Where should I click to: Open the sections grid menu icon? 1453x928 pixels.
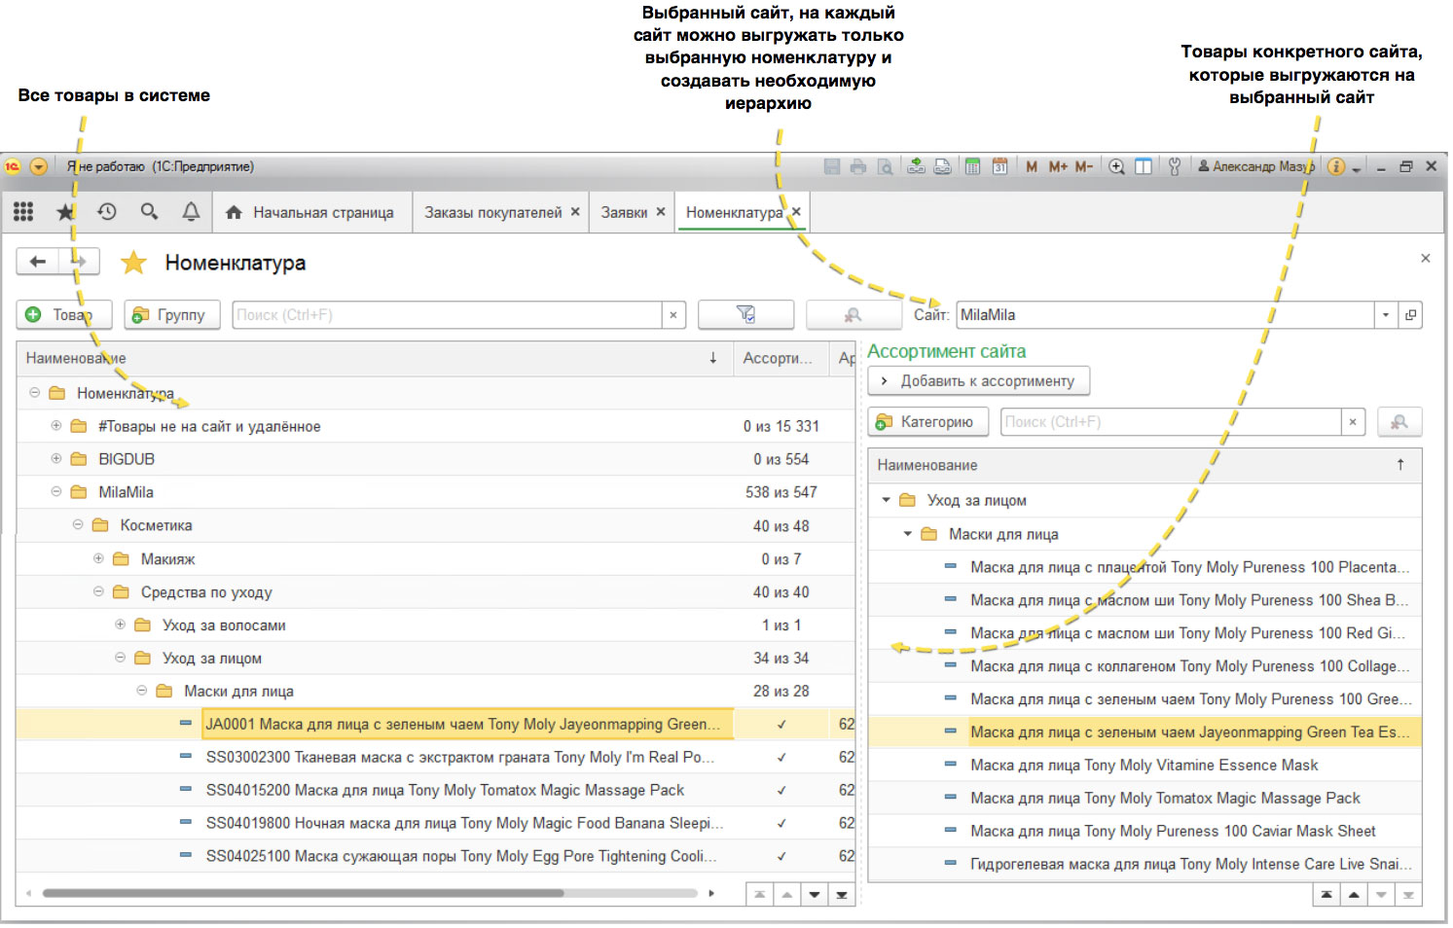point(23,211)
